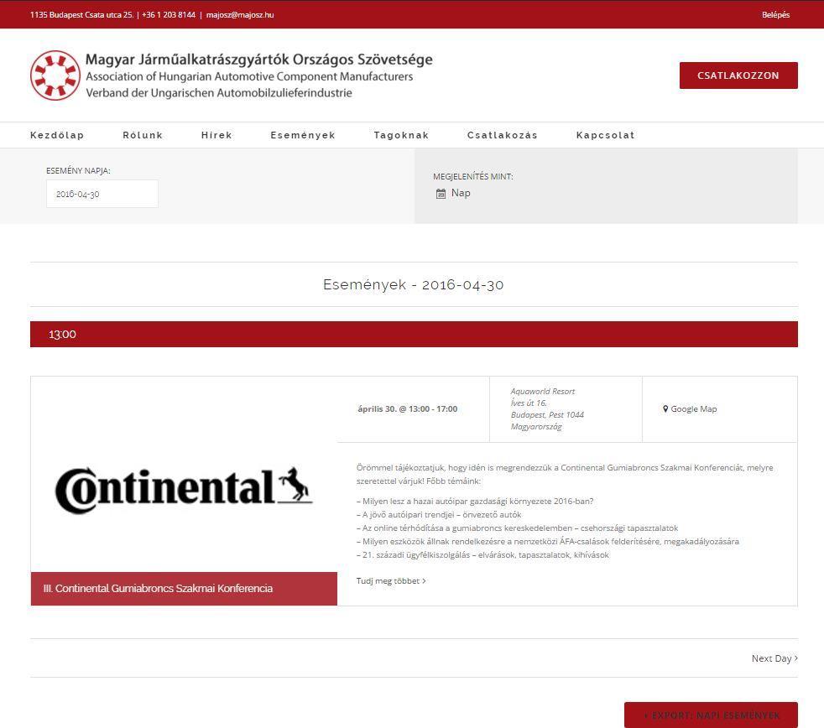
Task: Click the Események - 2016-04-30 heading
Action: [414, 284]
